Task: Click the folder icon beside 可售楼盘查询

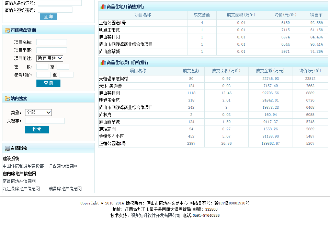Action: [x=7, y=31]
